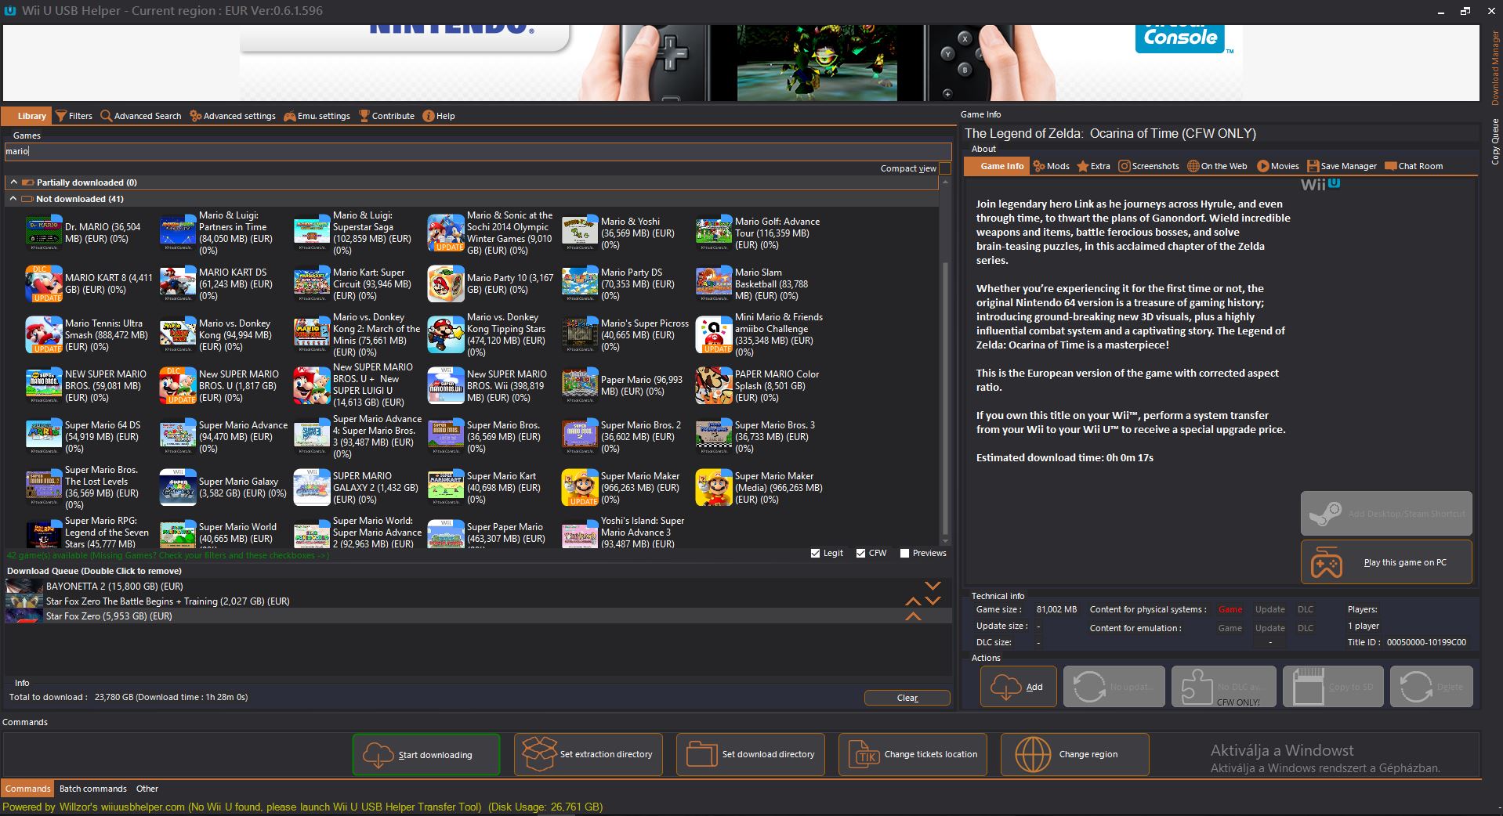Select BAYONETTA 2 in download queue
The width and height of the screenshot is (1503, 816).
(x=478, y=586)
